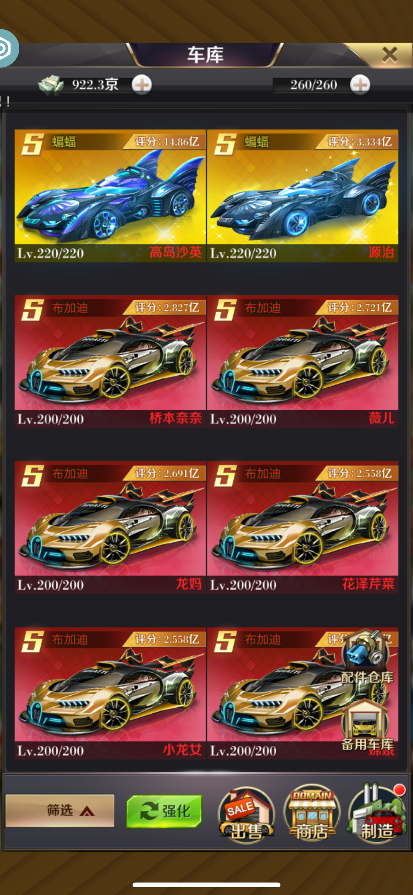
Task: Open the 出售 sale icon
Action: [247, 814]
